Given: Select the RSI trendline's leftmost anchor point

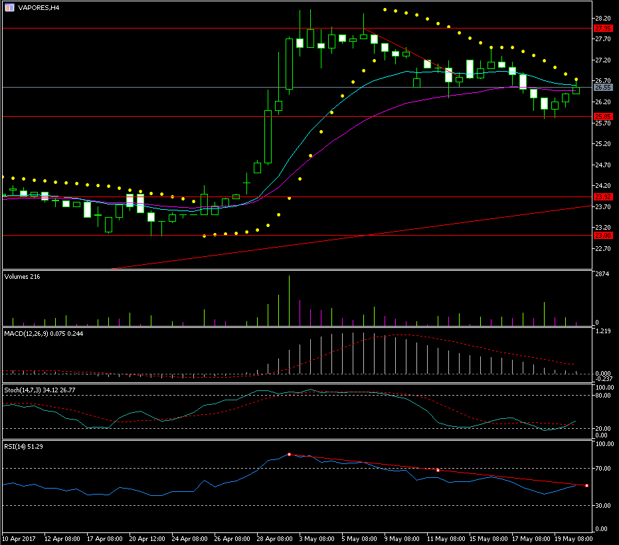Looking at the screenshot, I should 290,454.
